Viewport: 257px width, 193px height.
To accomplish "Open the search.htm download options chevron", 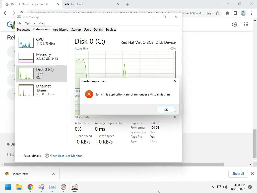I will click(x=53, y=174).
